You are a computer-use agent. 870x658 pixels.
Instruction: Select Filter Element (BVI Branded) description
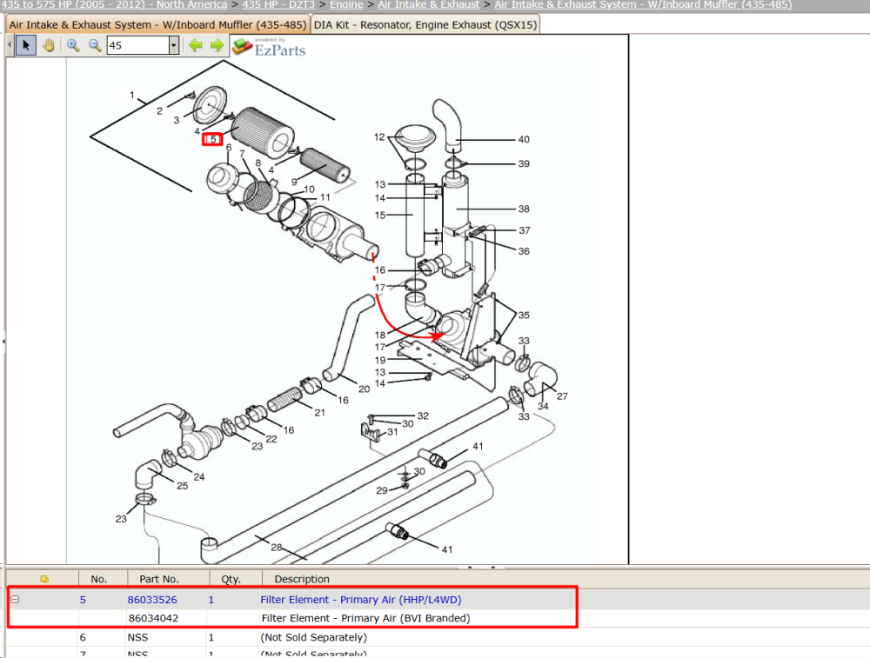(x=365, y=618)
